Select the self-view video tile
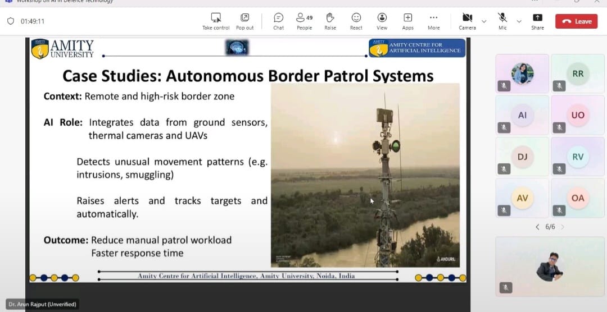 550,267
